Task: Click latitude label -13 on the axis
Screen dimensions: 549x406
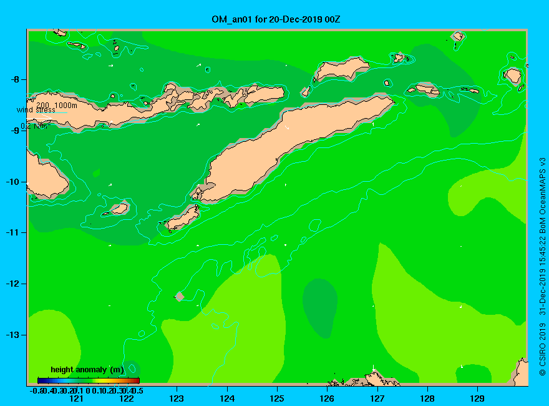Action: (12, 335)
